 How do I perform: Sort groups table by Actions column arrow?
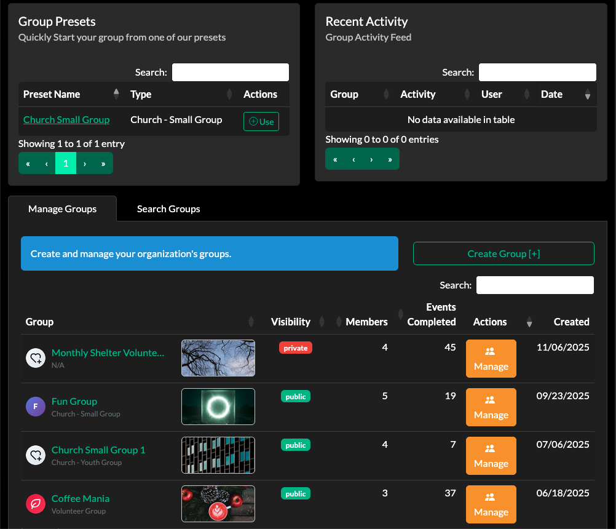tap(529, 322)
